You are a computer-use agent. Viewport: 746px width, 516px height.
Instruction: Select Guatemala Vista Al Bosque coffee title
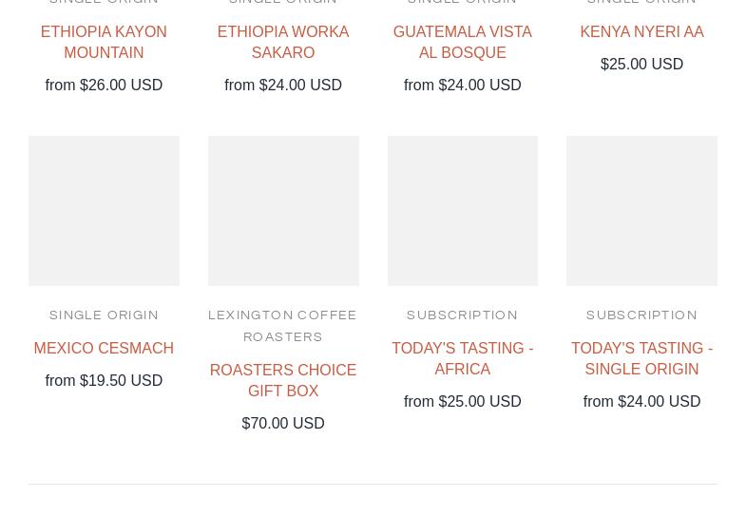coord(462,42)
